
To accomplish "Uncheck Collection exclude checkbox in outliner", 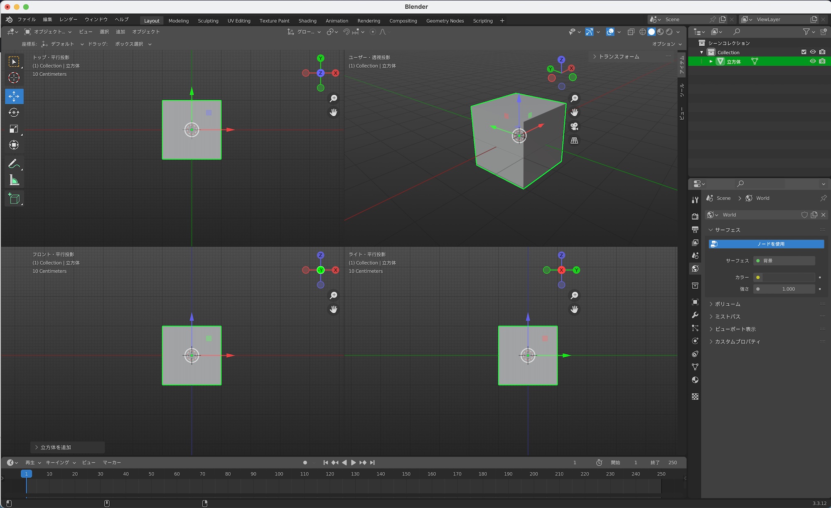I will (x=804, y=52).
